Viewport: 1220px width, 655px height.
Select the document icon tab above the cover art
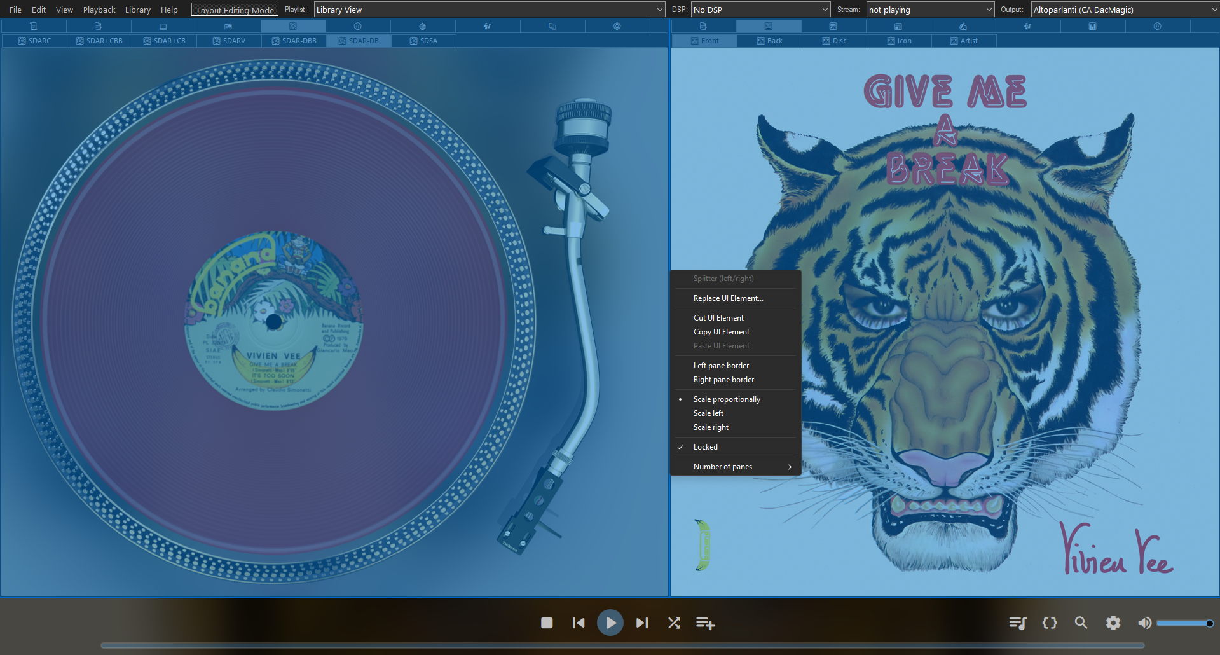(x=704, y=26)
